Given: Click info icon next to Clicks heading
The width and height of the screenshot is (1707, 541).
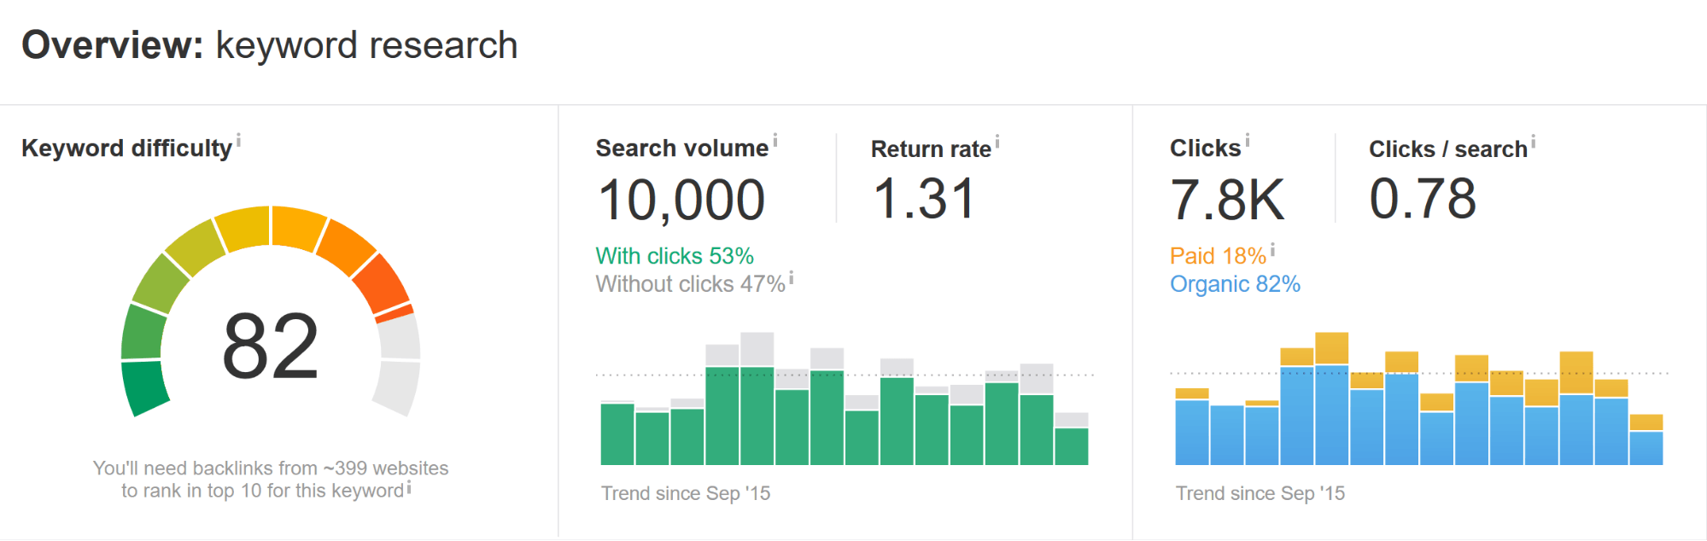Looking at the screenshot, I should click(x=1248, y=141).
